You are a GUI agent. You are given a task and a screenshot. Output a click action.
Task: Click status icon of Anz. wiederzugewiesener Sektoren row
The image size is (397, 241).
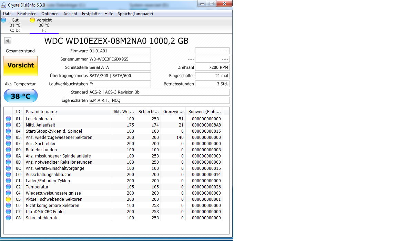8,137
